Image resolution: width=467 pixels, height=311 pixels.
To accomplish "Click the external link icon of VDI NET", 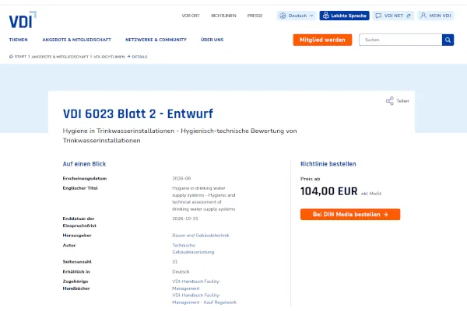I will pos(409,16).
